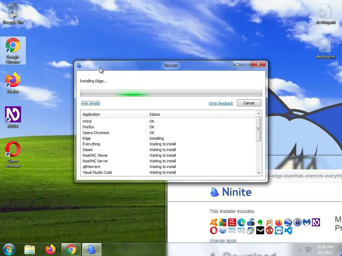Click the Edge icon on the Ninite page
342x256 pixels.
(x=241, y=222)
